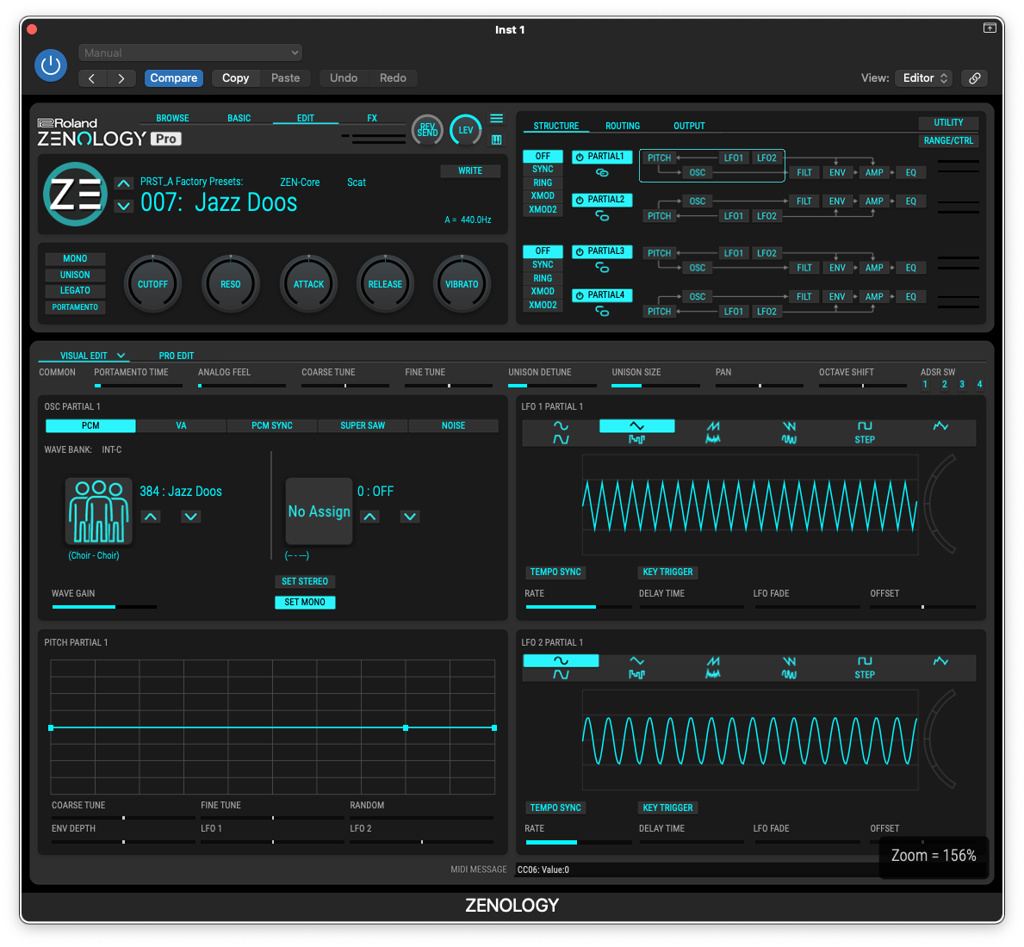Enable MONO mode
This screenshot has height=947, width=1024.
pyautogui.click(x=75, y=259)
